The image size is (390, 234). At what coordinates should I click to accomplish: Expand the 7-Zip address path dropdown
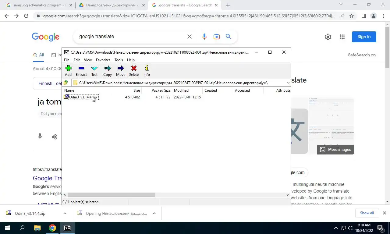(x=288, y=83)
